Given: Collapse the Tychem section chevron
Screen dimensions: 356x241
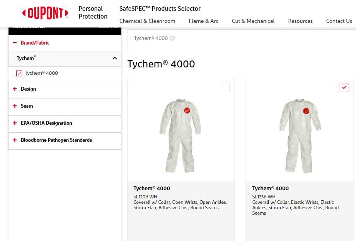Looking at the screenshot, I should click(114, 59).
